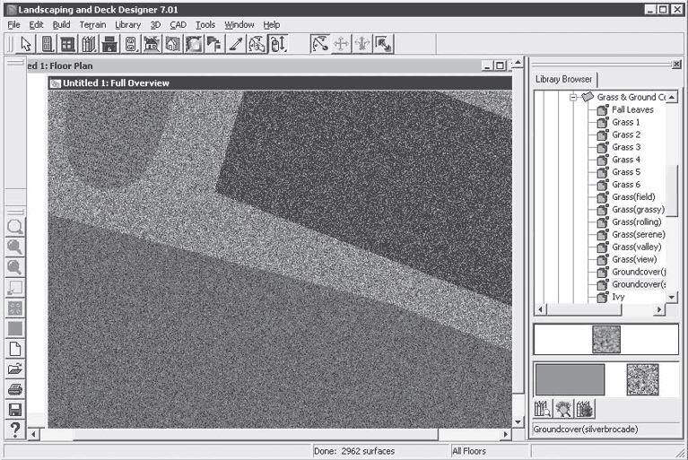Create new document with blank page icon

pyautogui.click(x=15, y=348)
